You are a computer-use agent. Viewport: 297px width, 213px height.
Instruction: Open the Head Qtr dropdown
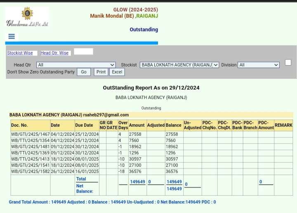[76, 65]
